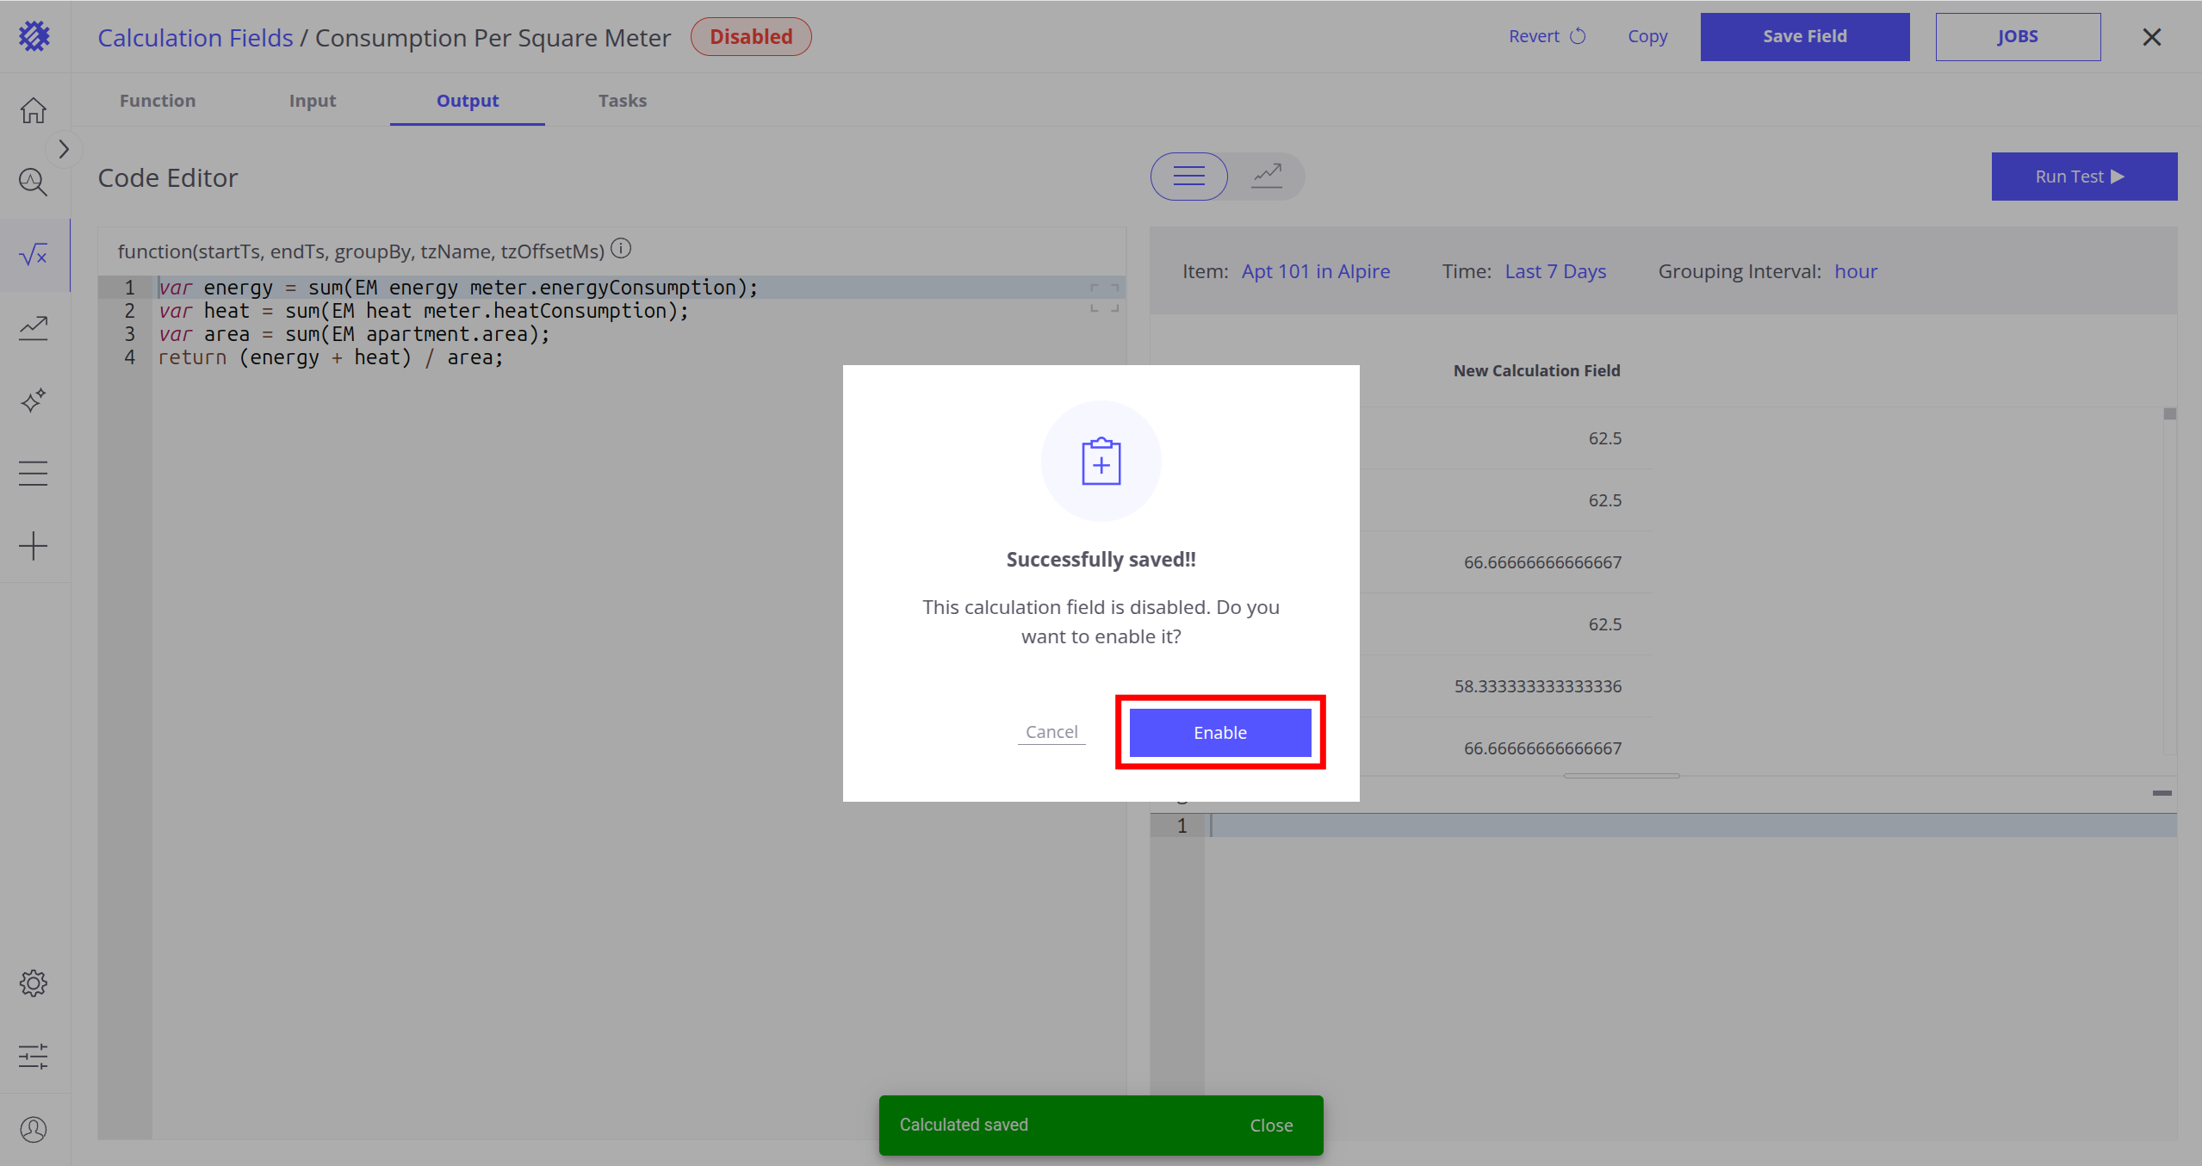
Task: Change item Apt 101 in Alpire
Action: click(1315, 271)
